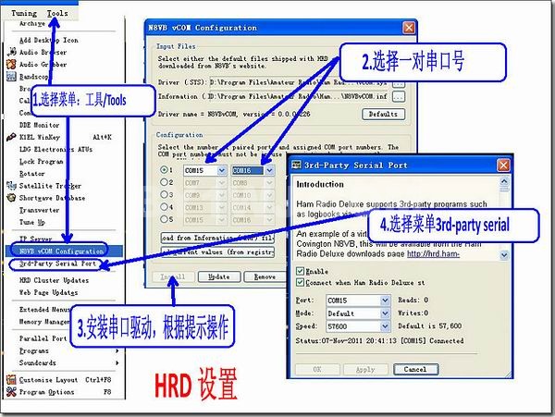Select radio button 2 for COM7 pair
Viewport: 555px width, 417px height.
coord(164,182)
